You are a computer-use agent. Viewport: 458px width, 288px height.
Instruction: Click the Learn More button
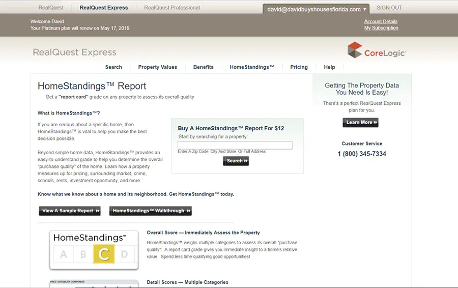(360, 123)
